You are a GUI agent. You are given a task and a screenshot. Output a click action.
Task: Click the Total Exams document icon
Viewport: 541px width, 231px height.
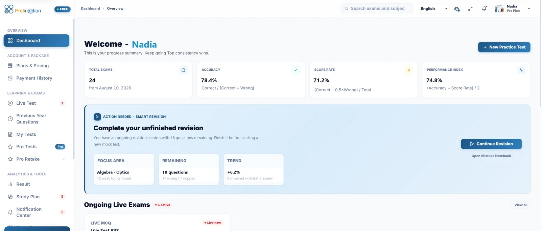183,70
